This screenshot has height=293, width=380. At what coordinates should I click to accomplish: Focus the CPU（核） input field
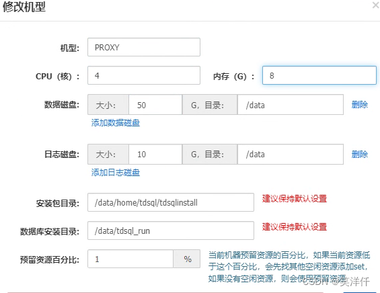[x=144, y=75]
